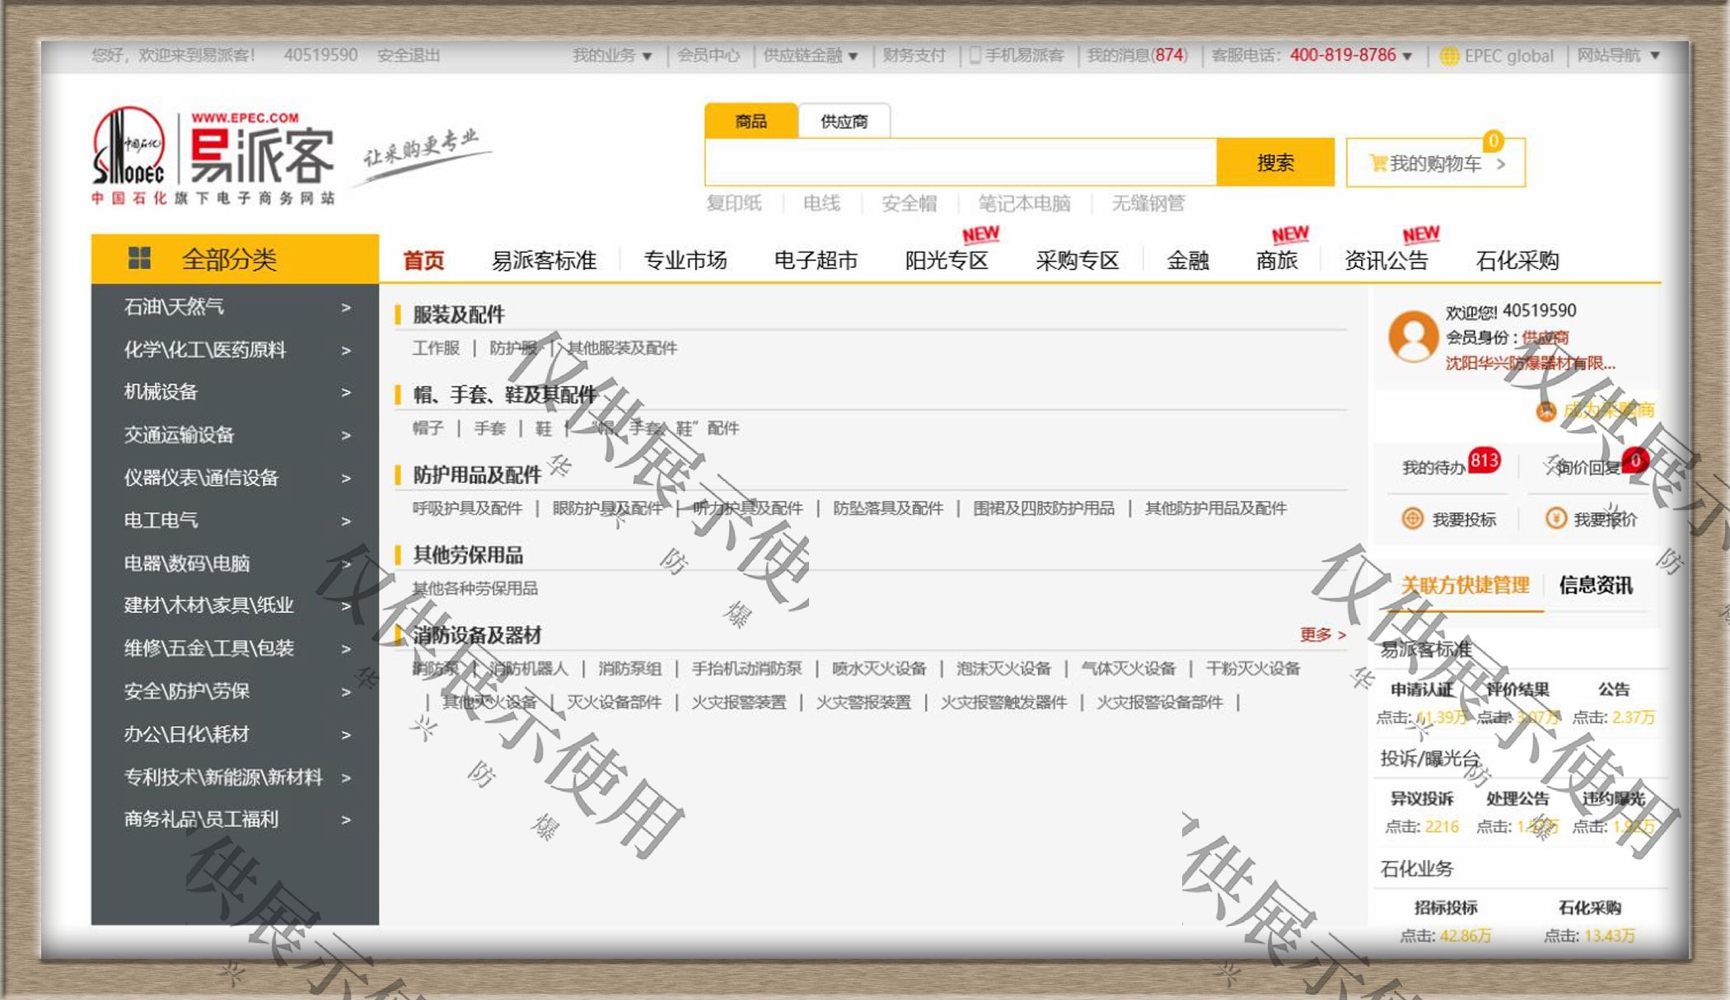Switch to 信息资讯 tab

tap(1596, 585)
